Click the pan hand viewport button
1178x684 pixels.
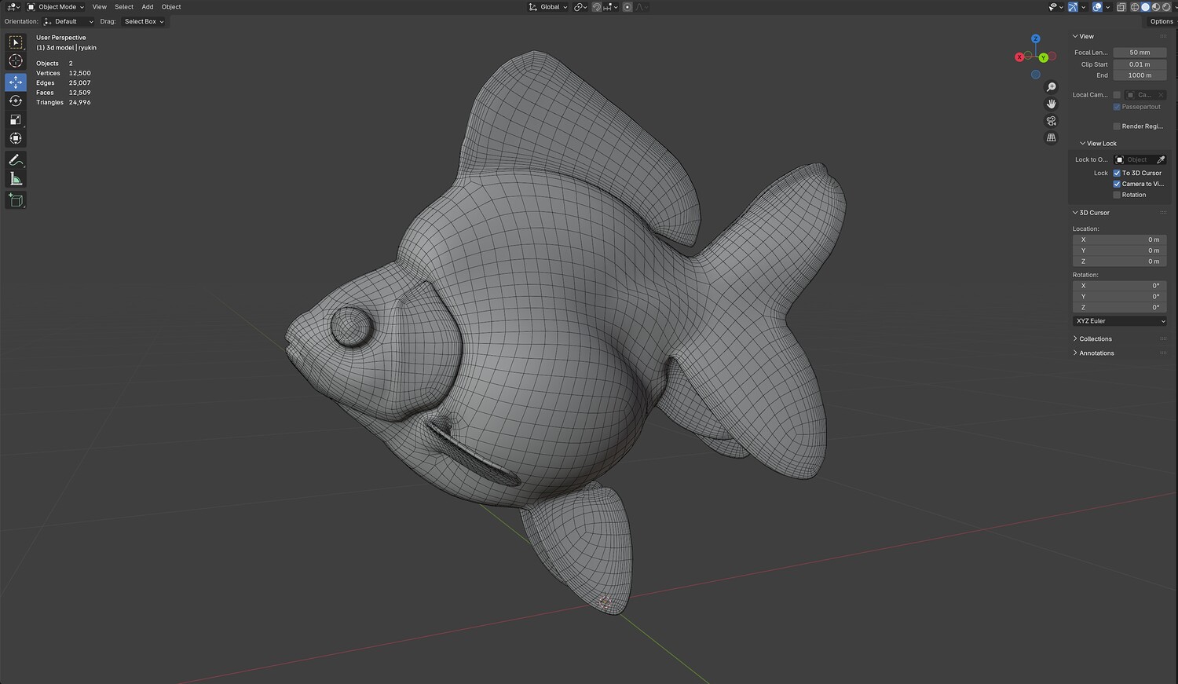tap(1052, 104)
